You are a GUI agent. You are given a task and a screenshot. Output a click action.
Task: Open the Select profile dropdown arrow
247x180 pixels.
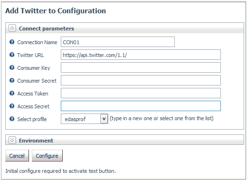pos(104,119)
